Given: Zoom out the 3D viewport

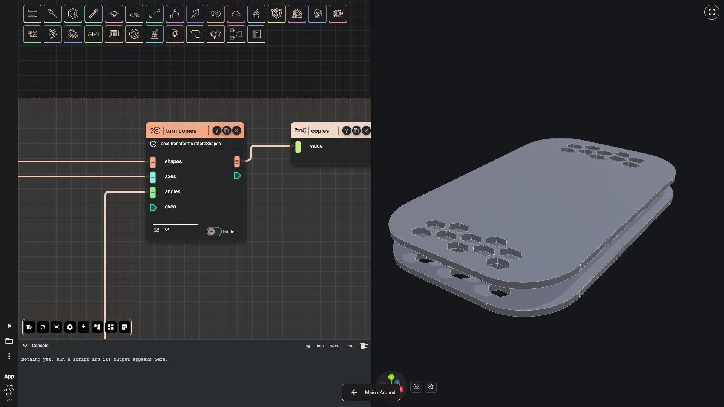Looking at the screenshot, I should [x=416, y=387].
